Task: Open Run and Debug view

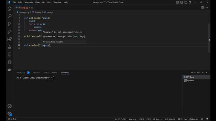Action: tap(9, 32)
